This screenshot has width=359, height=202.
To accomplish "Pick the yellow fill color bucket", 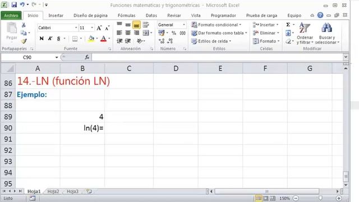I will (91, 39).
